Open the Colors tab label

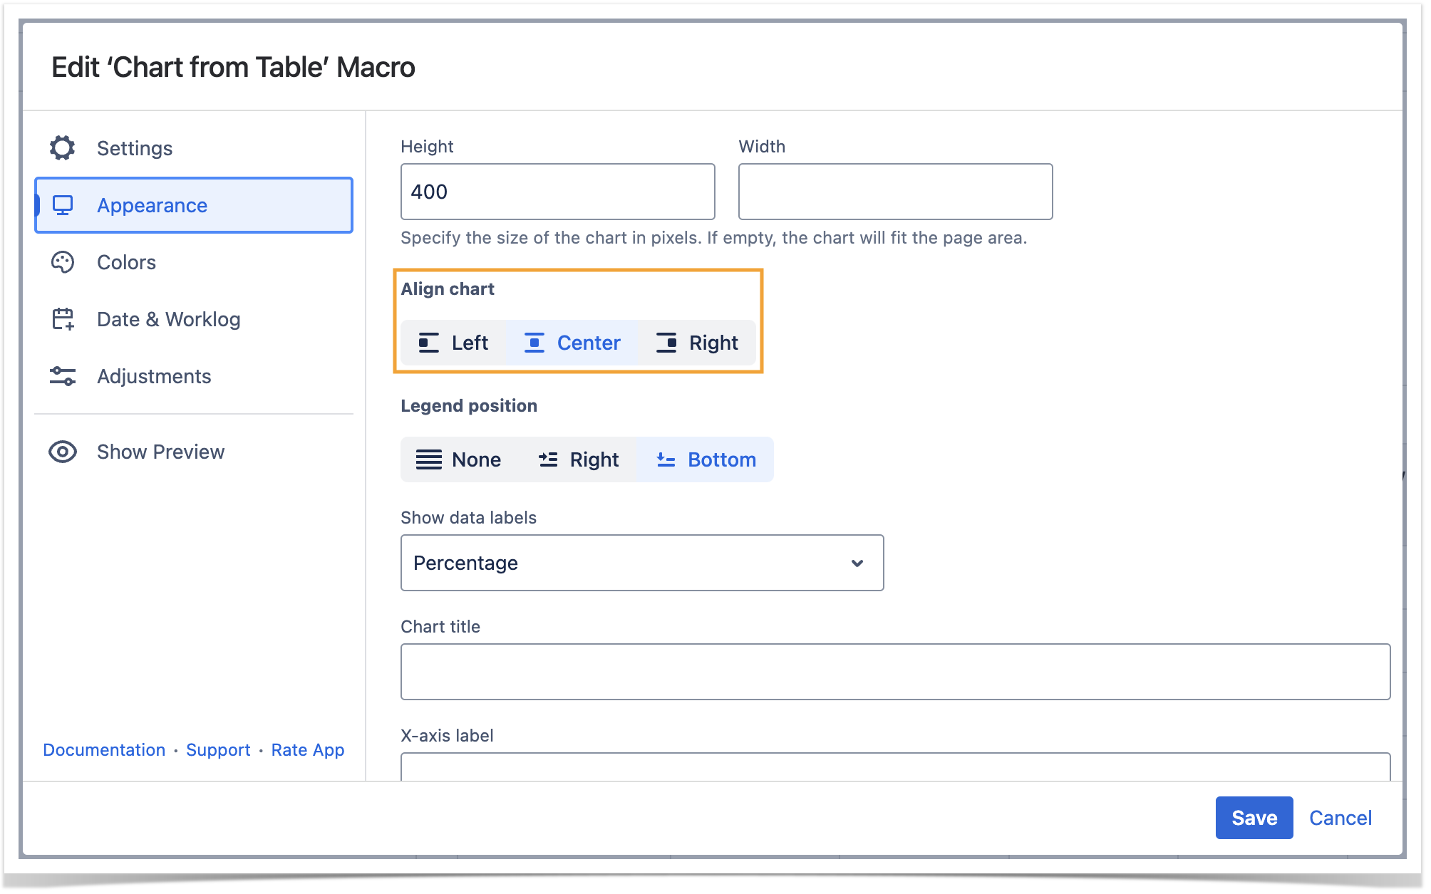point(126,262)
